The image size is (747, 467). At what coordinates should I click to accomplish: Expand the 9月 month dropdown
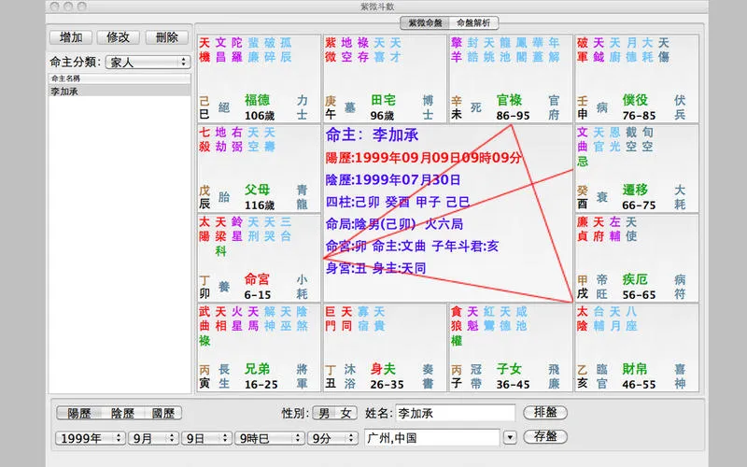(153, 437)
